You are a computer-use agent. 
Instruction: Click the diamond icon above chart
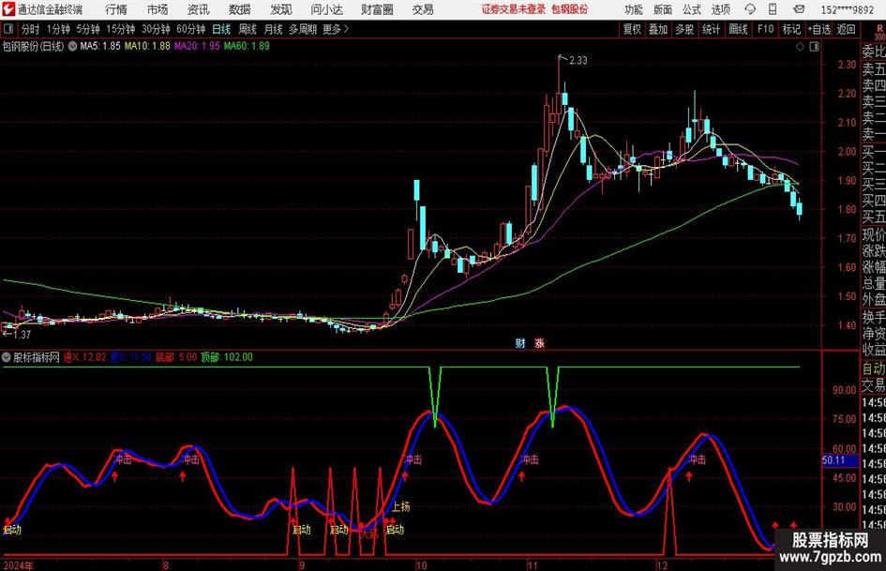coord(800,47)
